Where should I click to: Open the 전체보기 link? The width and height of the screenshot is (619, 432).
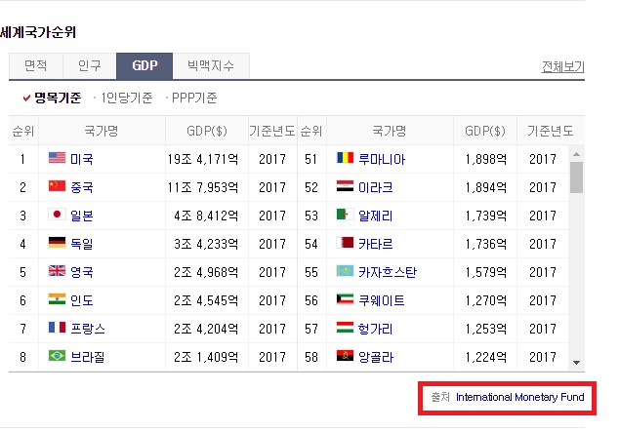tap(562, 67)
